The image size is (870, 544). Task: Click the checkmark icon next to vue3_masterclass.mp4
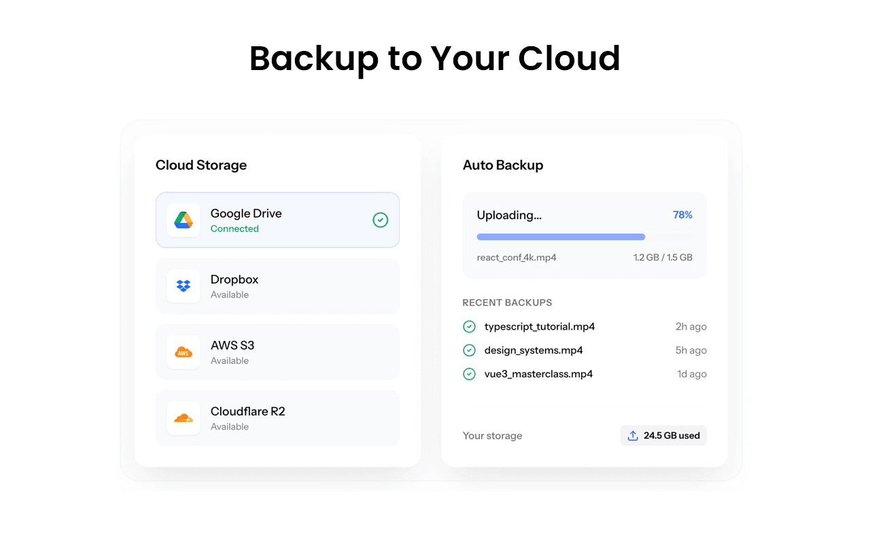tap(469, 374)
